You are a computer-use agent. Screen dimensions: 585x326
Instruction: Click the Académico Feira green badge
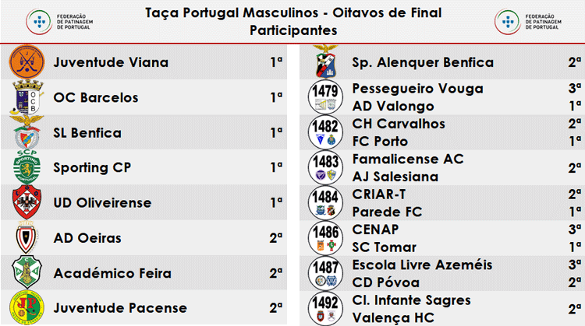click(x=27, y=272)
